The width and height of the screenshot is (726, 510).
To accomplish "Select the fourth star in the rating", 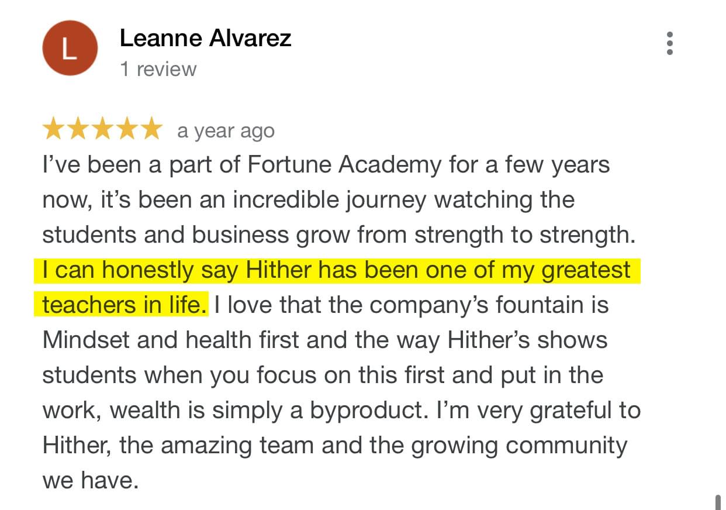I will 126,129.
